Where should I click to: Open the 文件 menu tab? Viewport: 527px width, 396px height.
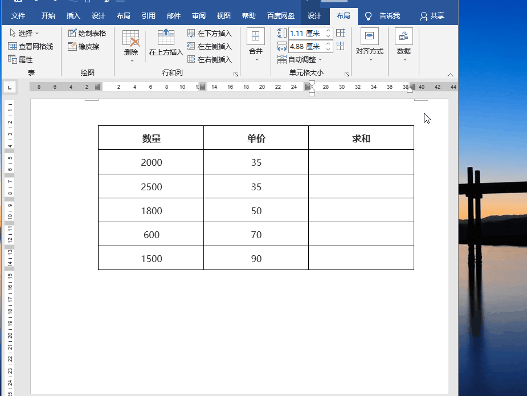click(18, 16)
